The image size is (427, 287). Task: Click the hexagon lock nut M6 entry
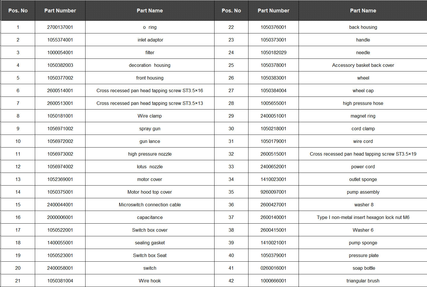click(363, 217)
